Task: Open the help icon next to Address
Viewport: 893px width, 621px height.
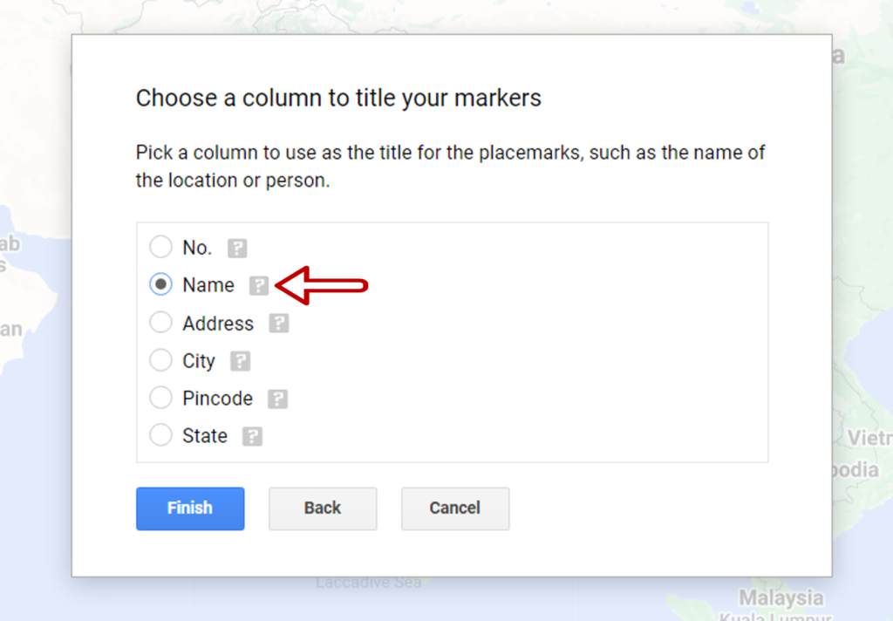Action: (278, 324)
